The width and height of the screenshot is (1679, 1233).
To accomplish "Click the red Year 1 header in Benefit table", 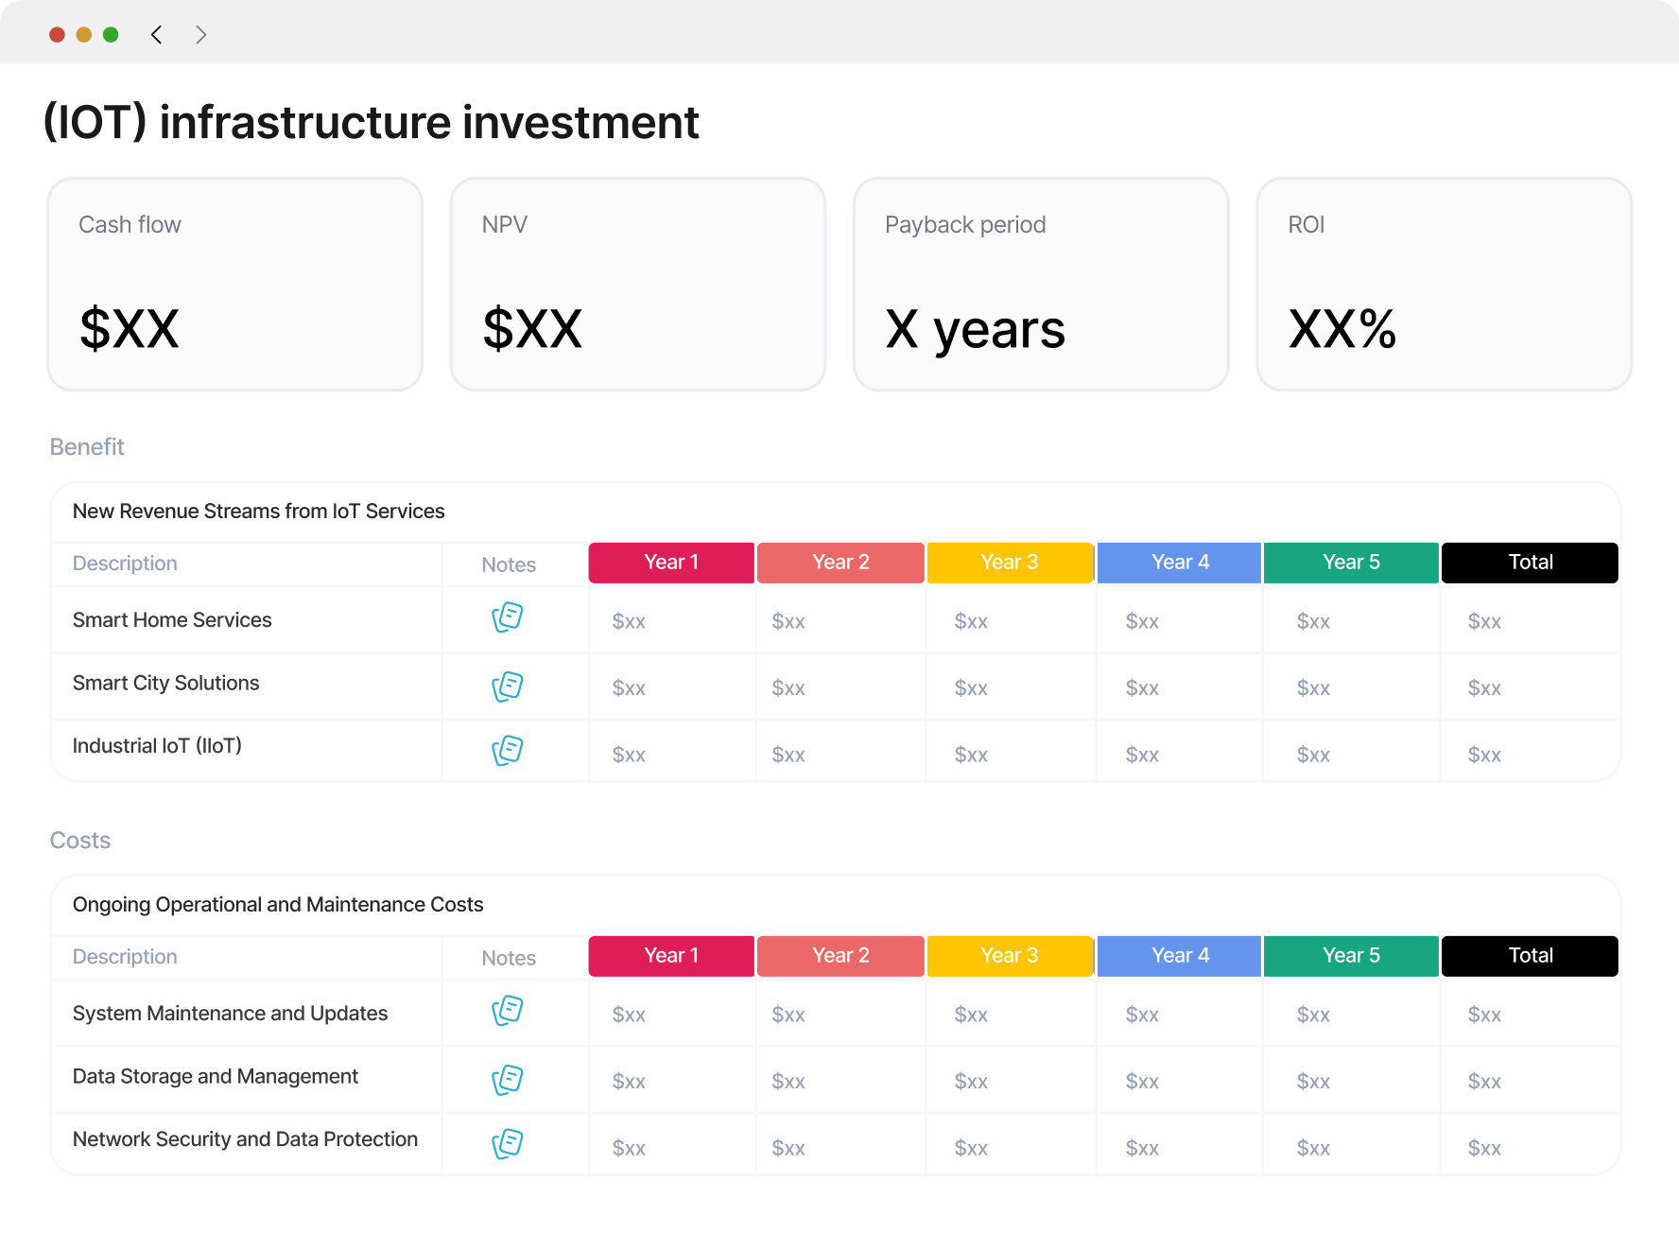I will [x=671, y=563].
